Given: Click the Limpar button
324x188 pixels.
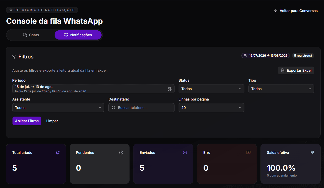Looking at the screenshot, I should [52, 121].
